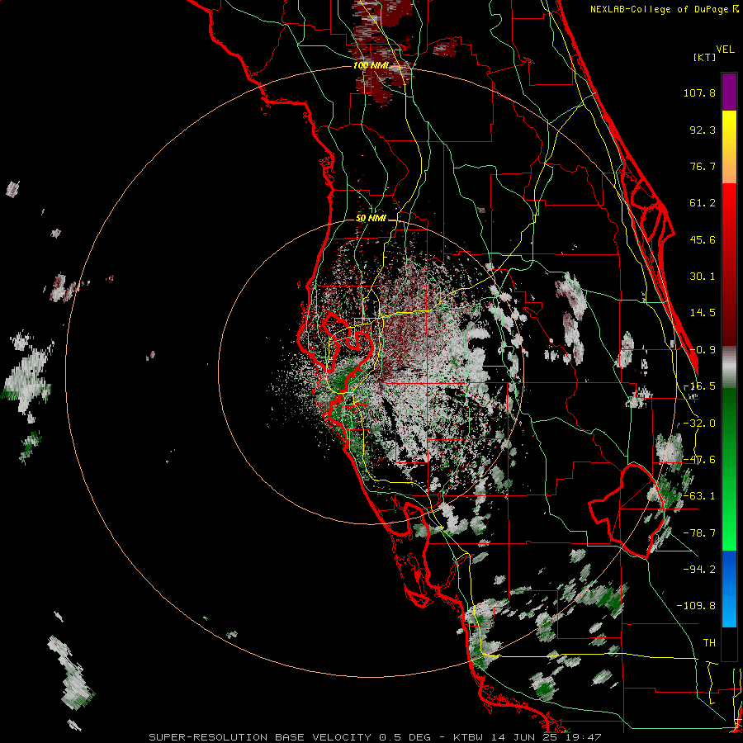The image size is (743, 743).
Task: Click the -78.7 value on velocity scale
Action: [x=699, y=533]
